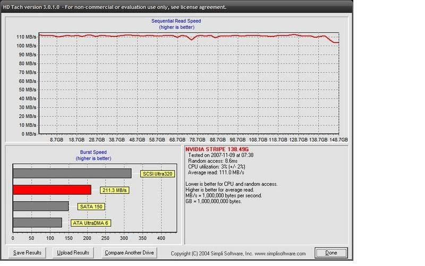425x266 pixels.
Task: Click the ATA UltraDMA 6 yellow label
Action: pos(90,223)
